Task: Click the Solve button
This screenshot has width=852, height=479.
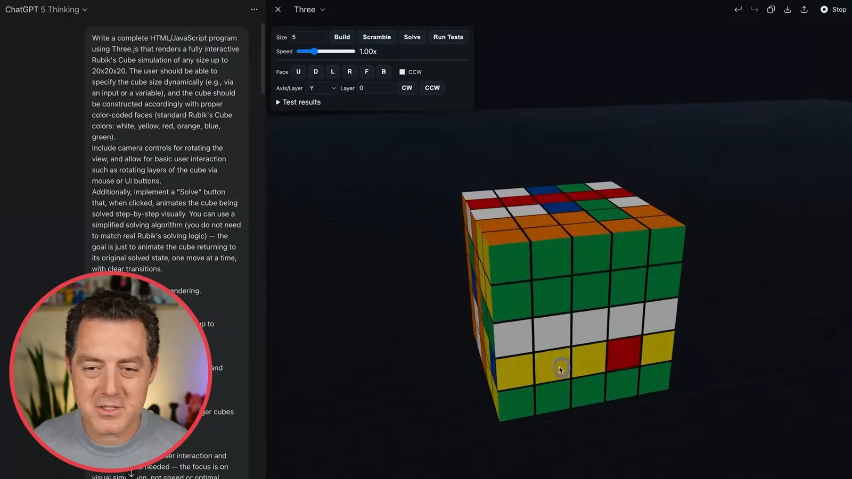Action: click(x=412, y=37)
